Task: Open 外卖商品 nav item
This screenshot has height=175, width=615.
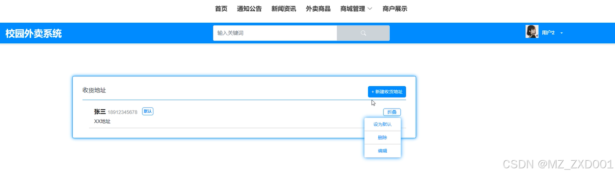Action: 318,8
